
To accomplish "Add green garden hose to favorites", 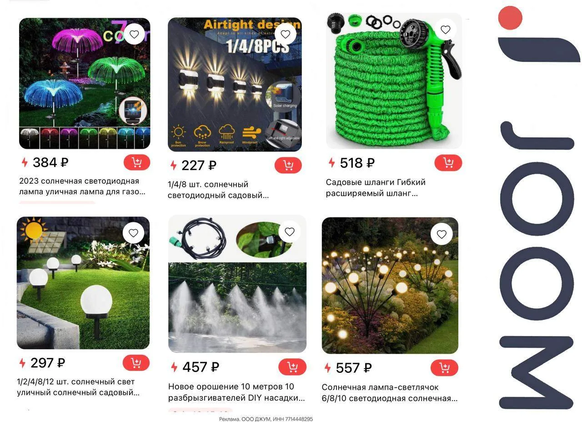I will [x=445, y=30].
